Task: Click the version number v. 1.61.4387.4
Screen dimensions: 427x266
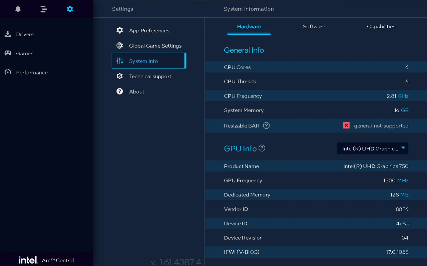Action: [x=176, y=262]
